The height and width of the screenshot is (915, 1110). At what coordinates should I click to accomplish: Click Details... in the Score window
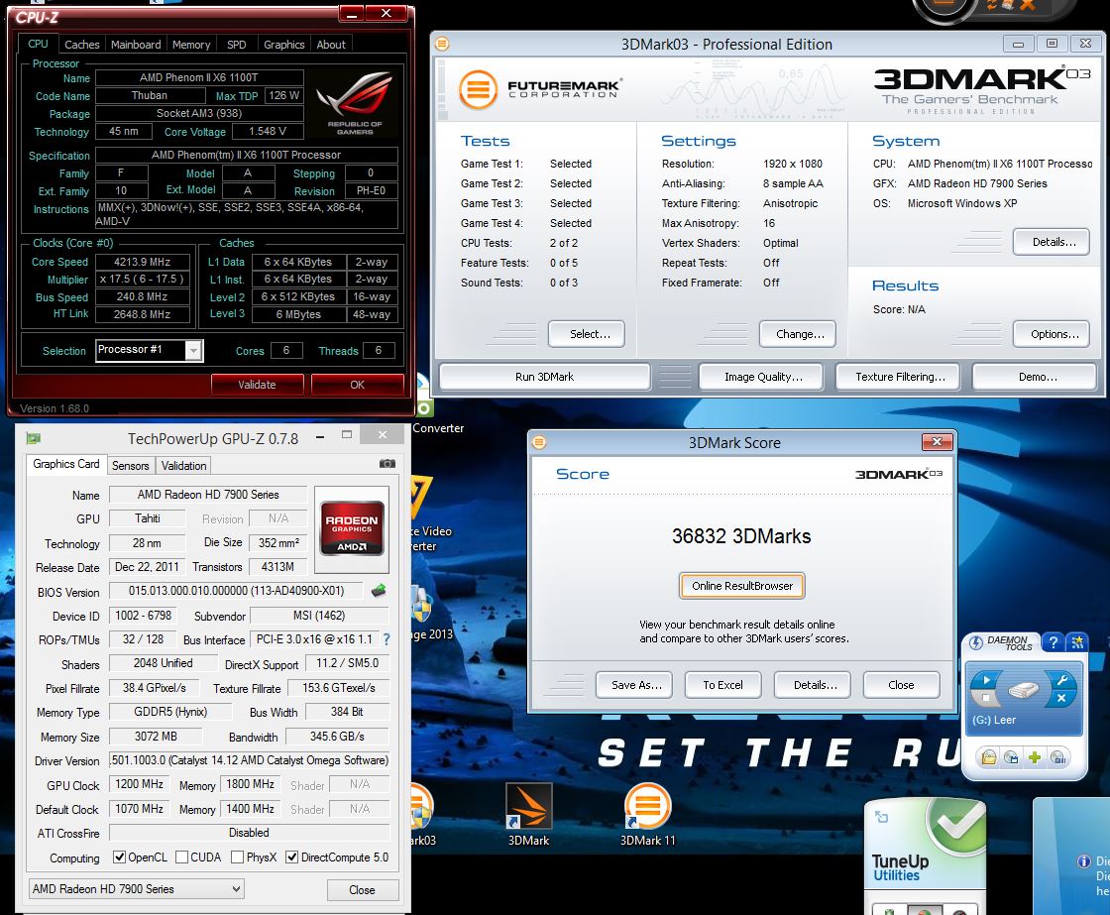(x=813, y=685)
